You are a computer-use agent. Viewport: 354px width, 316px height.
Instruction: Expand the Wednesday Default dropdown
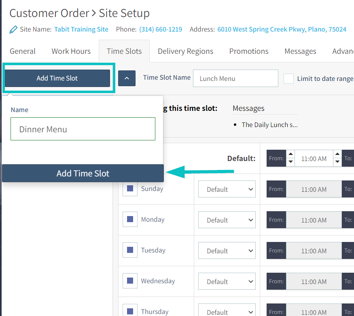tap(227, 282)
